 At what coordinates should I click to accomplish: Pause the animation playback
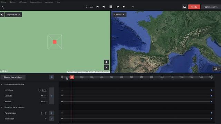tap(111, 7)
